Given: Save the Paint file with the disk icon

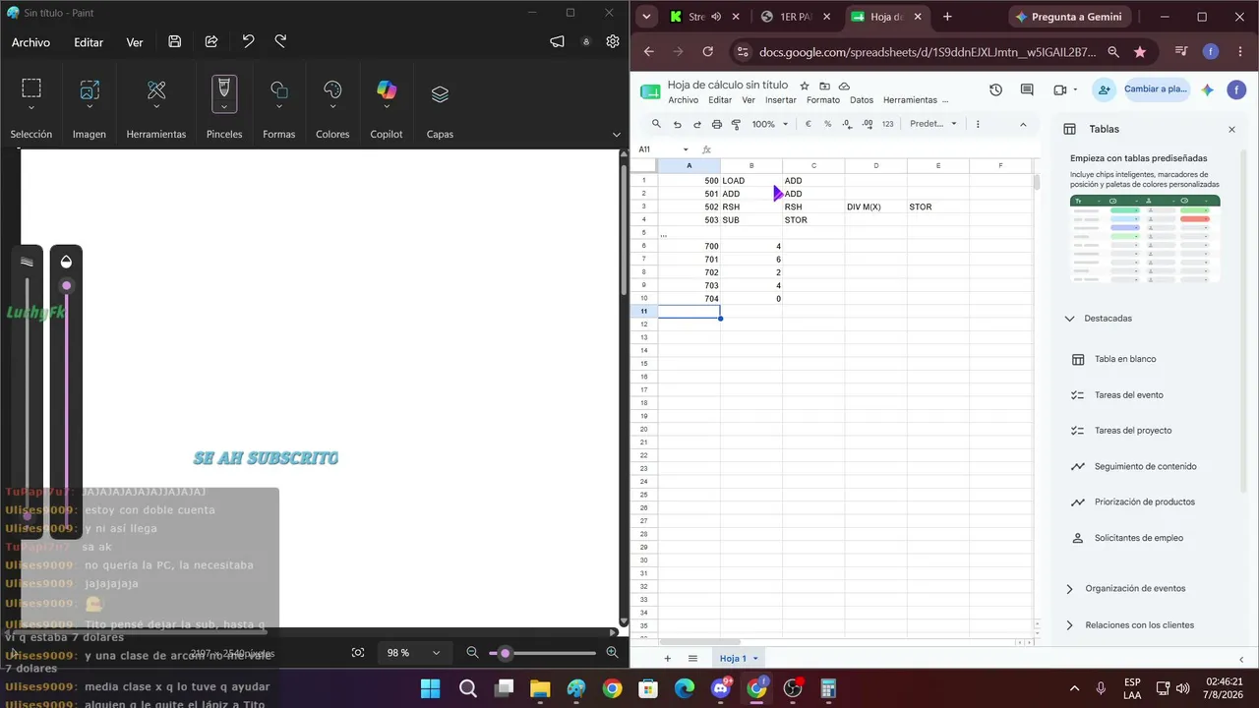Looking at the screenshot, I should pyautogui.click(x=174, y=41).
